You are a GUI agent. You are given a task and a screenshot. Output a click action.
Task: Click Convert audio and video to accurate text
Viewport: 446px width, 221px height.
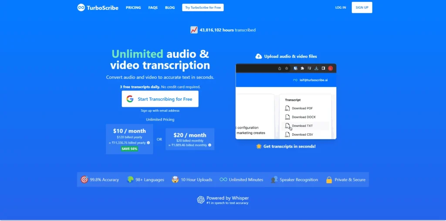click(x=160, y=77)
